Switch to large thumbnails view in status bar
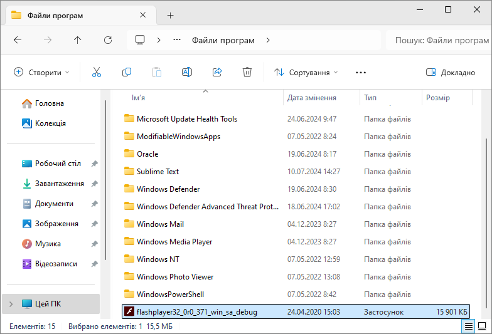Screen dimensions: 492x334 [x=482, y=326]
